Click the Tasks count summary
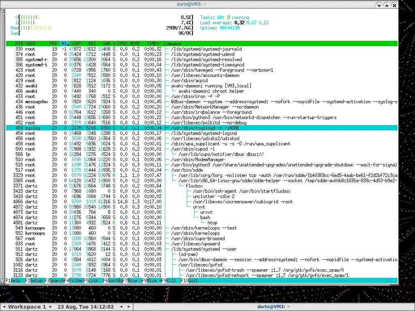The width and height of the screenshot is (415, 311). point(225,17)
